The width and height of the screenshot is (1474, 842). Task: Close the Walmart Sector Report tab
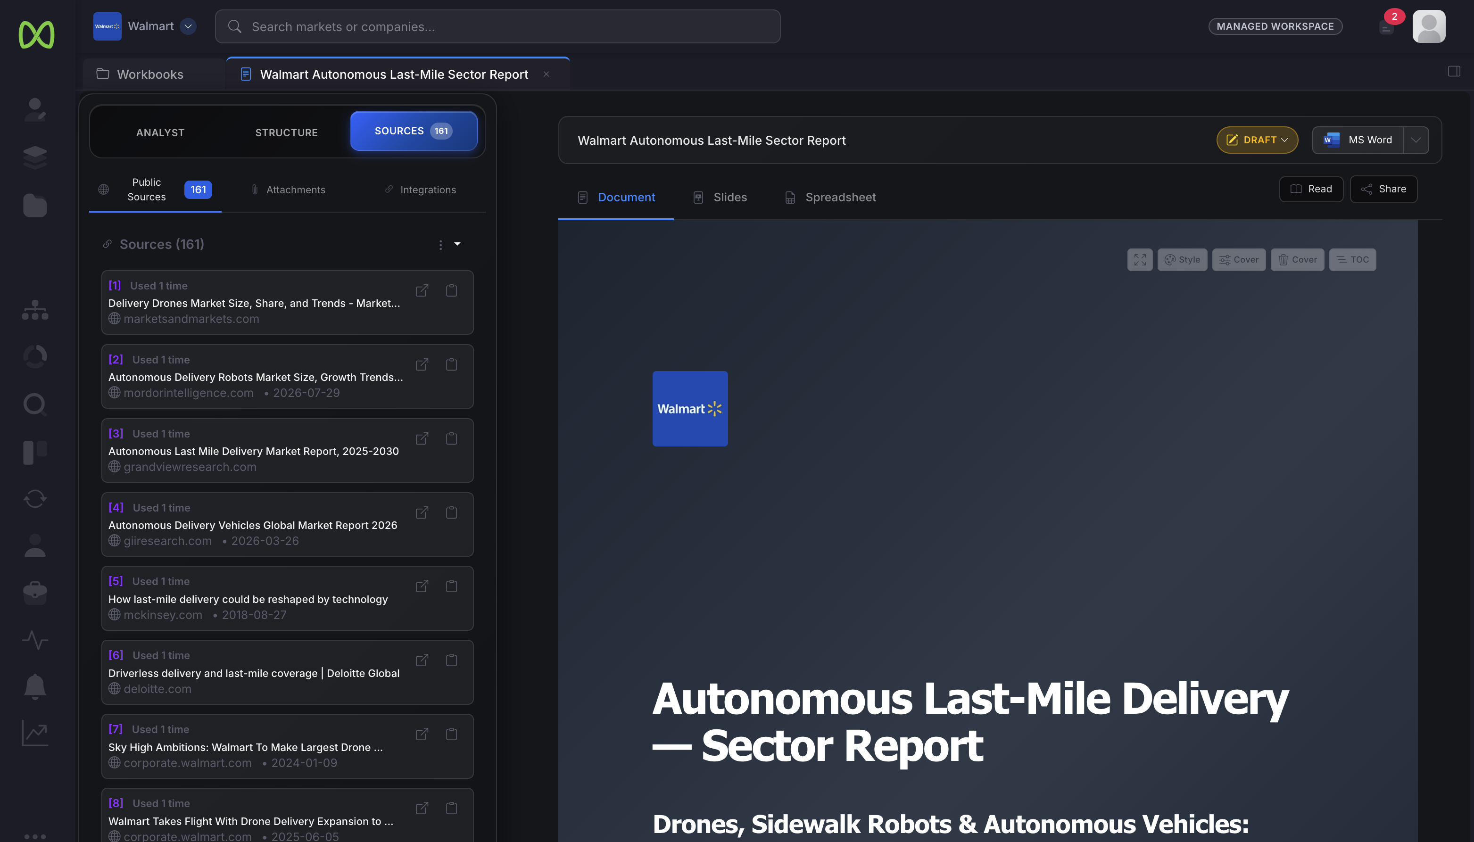pos(547,74)
